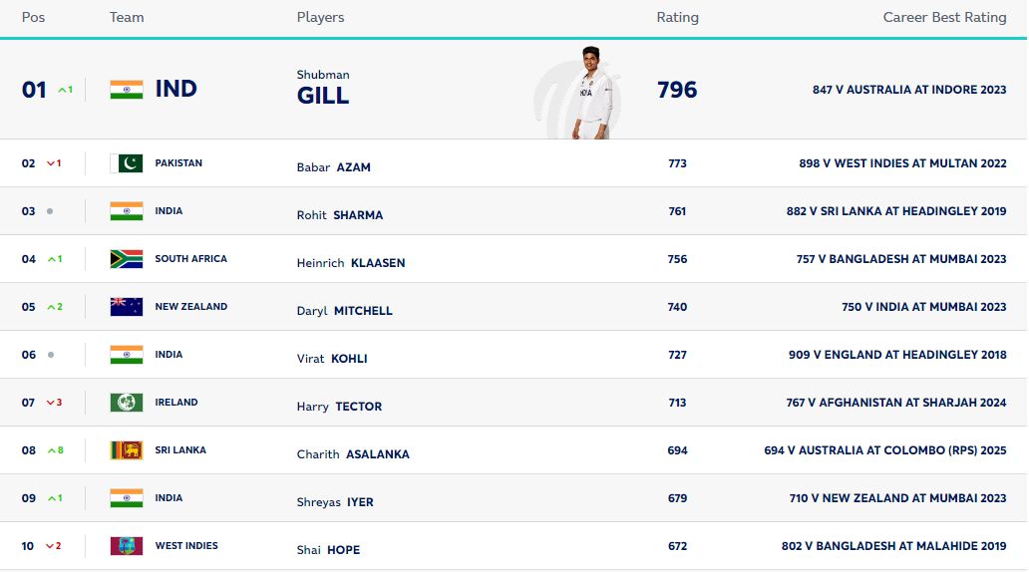Open Charith ASALANKA player link

click(353, 454)
